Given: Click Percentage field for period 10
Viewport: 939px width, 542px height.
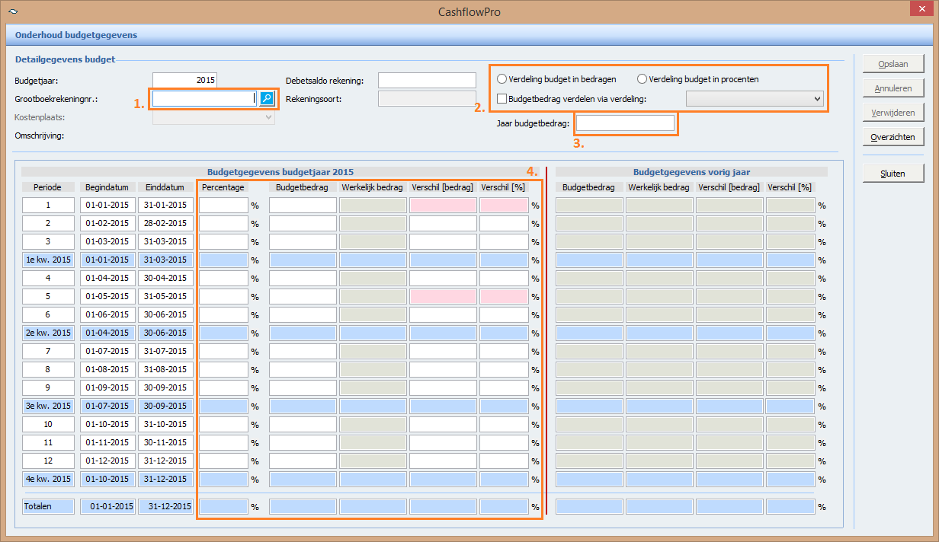Looking at the screenshot, I should click(x=223, y=424).
